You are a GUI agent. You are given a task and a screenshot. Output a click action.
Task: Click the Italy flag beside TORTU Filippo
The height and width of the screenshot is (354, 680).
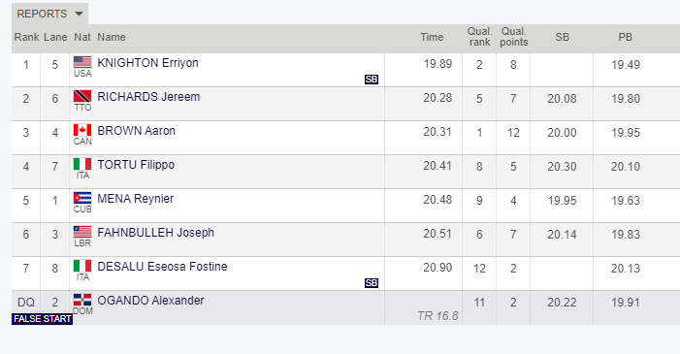pyautogui.click(x=82, y=164)
